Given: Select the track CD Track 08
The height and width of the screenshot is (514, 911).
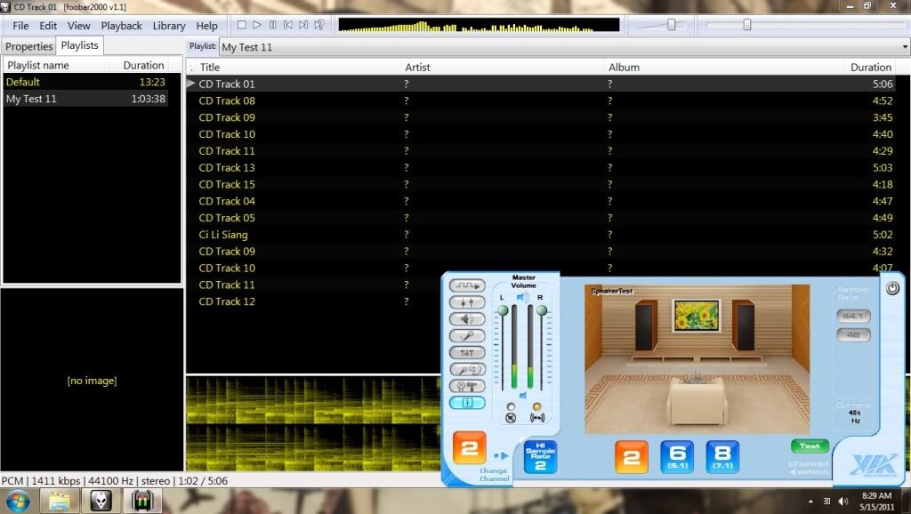Looking at the screenshot, I should point(540,100).
